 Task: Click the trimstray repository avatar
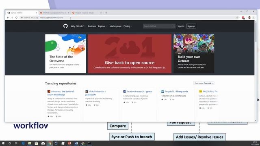click(49, 91)
